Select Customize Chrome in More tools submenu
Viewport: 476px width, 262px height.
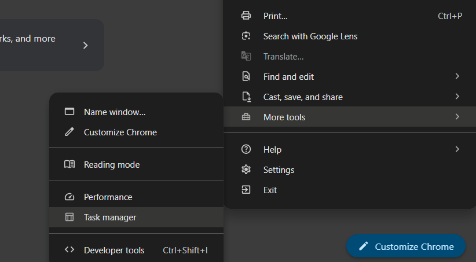(x=120, y=132)
